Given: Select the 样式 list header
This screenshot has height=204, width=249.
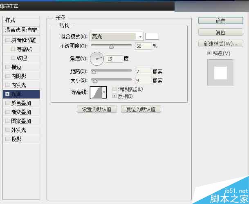Looking at the screenshot, I should point(21,20).
